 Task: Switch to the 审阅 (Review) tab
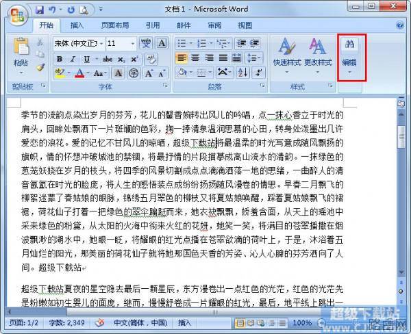(214, 25)
